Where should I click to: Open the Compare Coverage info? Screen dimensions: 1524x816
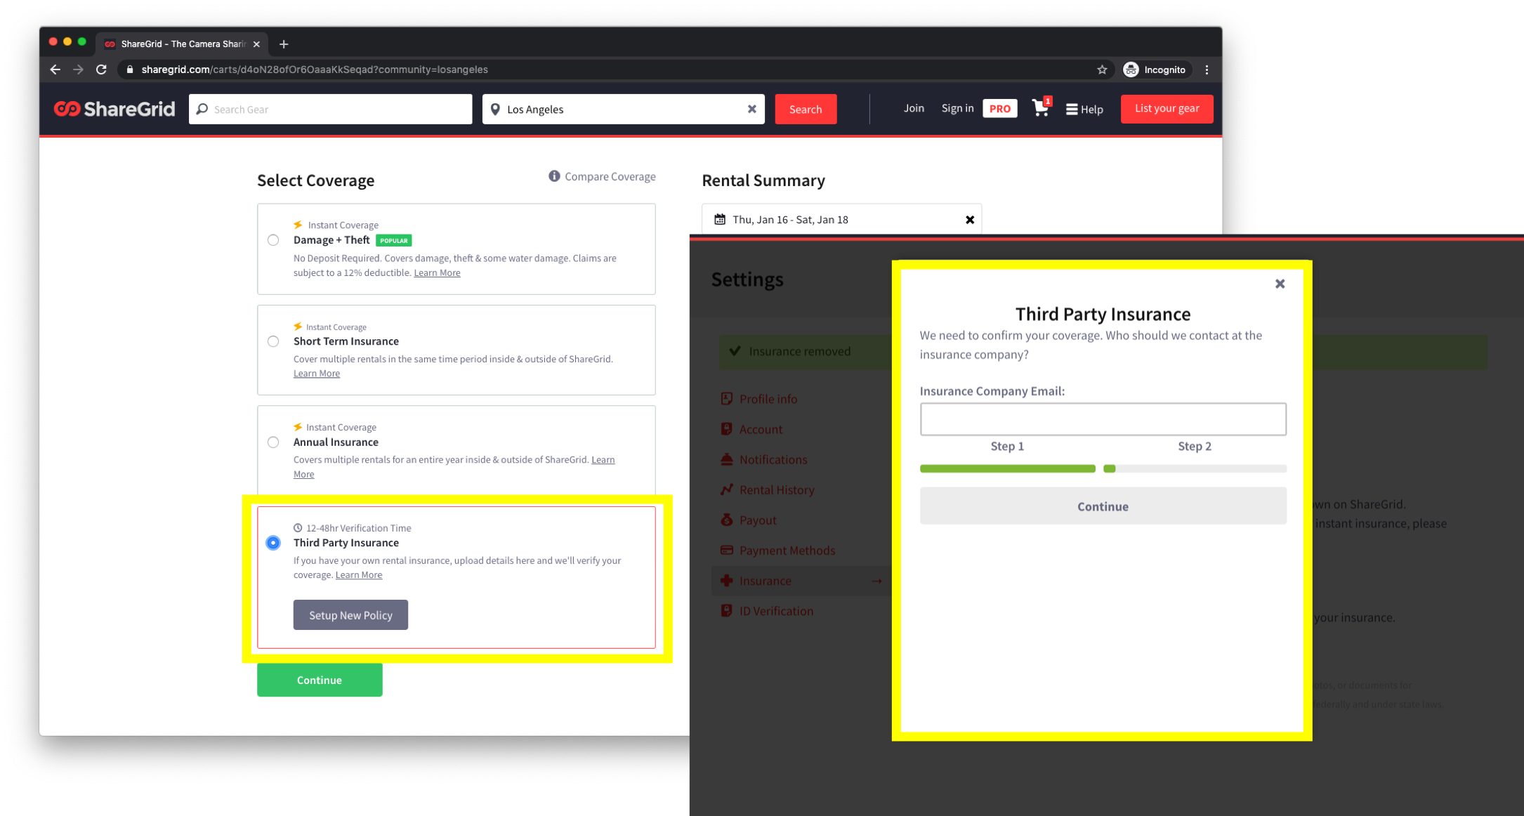coord(602,176)
